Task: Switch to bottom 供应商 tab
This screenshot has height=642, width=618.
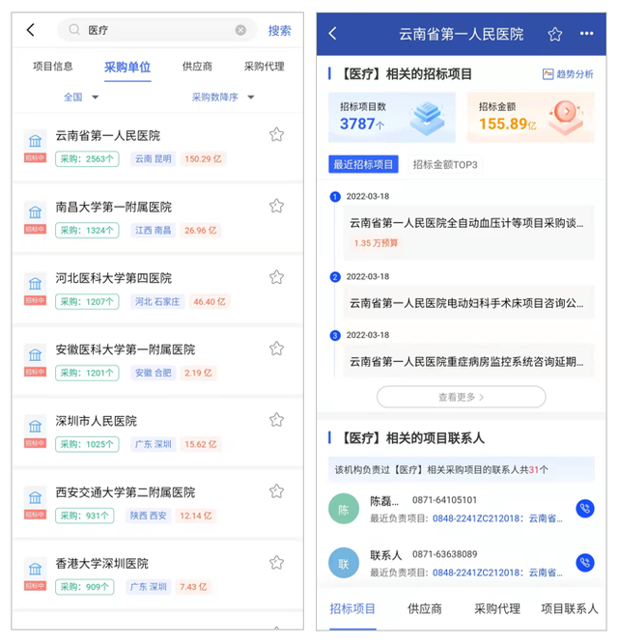Action: point(425,609)
